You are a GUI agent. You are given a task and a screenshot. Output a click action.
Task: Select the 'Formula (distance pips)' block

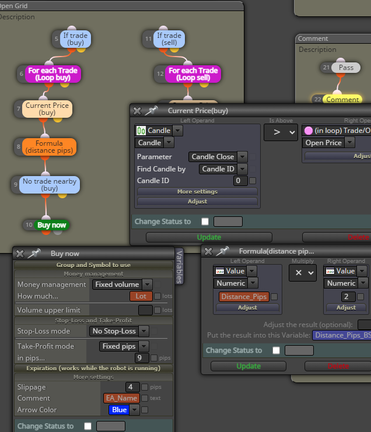(x=49, y=147)
